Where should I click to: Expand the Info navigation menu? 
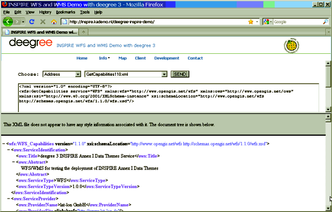click(x=104, y=58)
